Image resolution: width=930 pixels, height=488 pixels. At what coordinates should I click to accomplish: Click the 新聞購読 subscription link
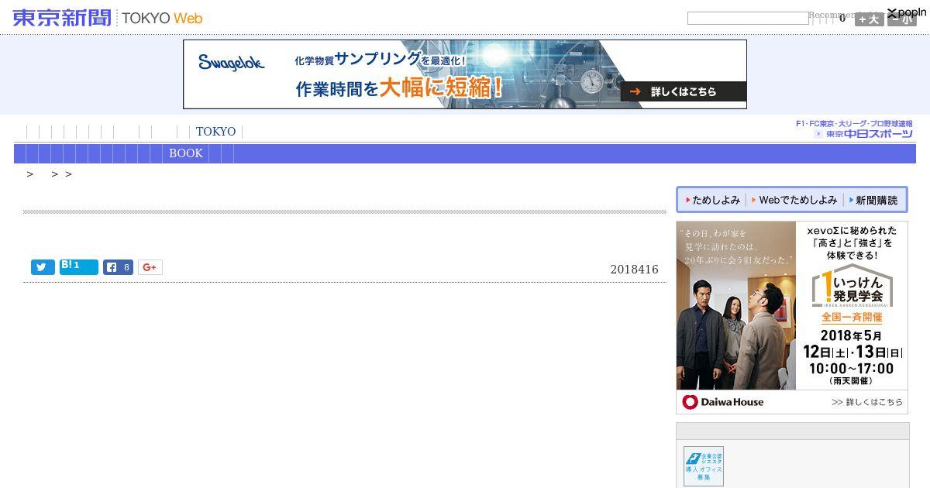click(873, 200)
